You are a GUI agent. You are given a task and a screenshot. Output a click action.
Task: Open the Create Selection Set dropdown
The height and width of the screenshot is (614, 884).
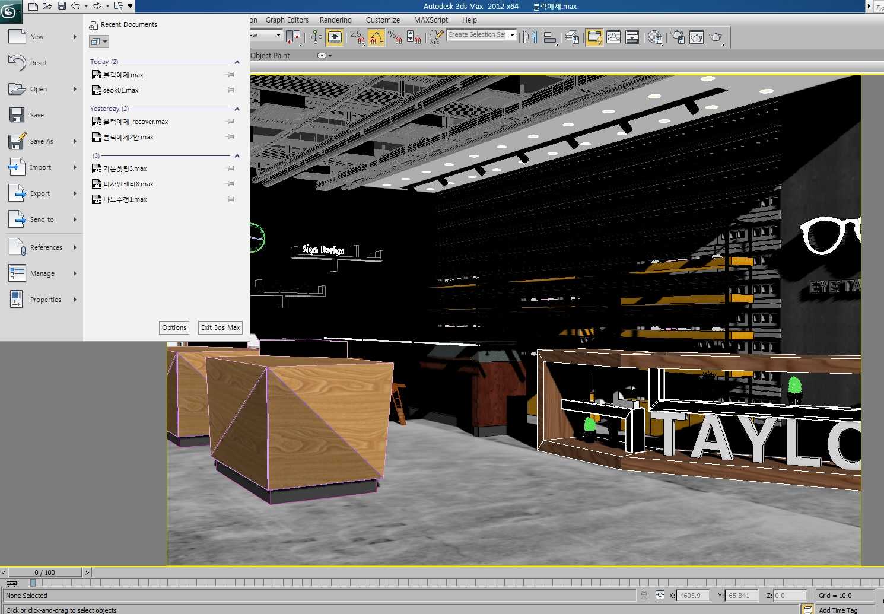[513, 35]
